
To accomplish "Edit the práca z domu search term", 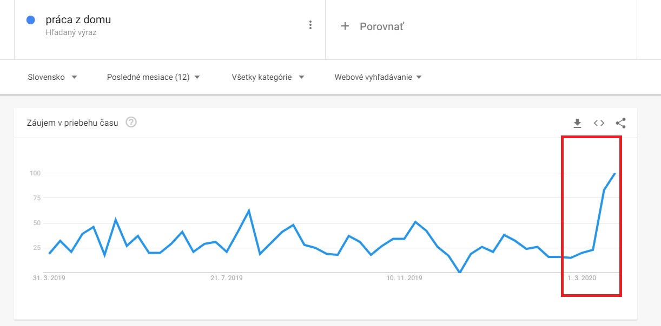I will [78, 20].
